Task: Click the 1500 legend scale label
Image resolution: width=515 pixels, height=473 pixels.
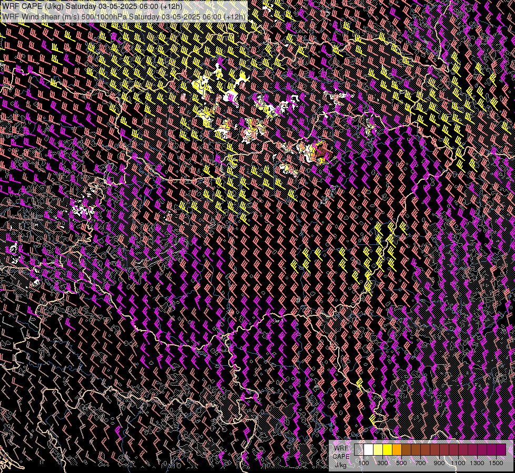Action: click(496, 463)
